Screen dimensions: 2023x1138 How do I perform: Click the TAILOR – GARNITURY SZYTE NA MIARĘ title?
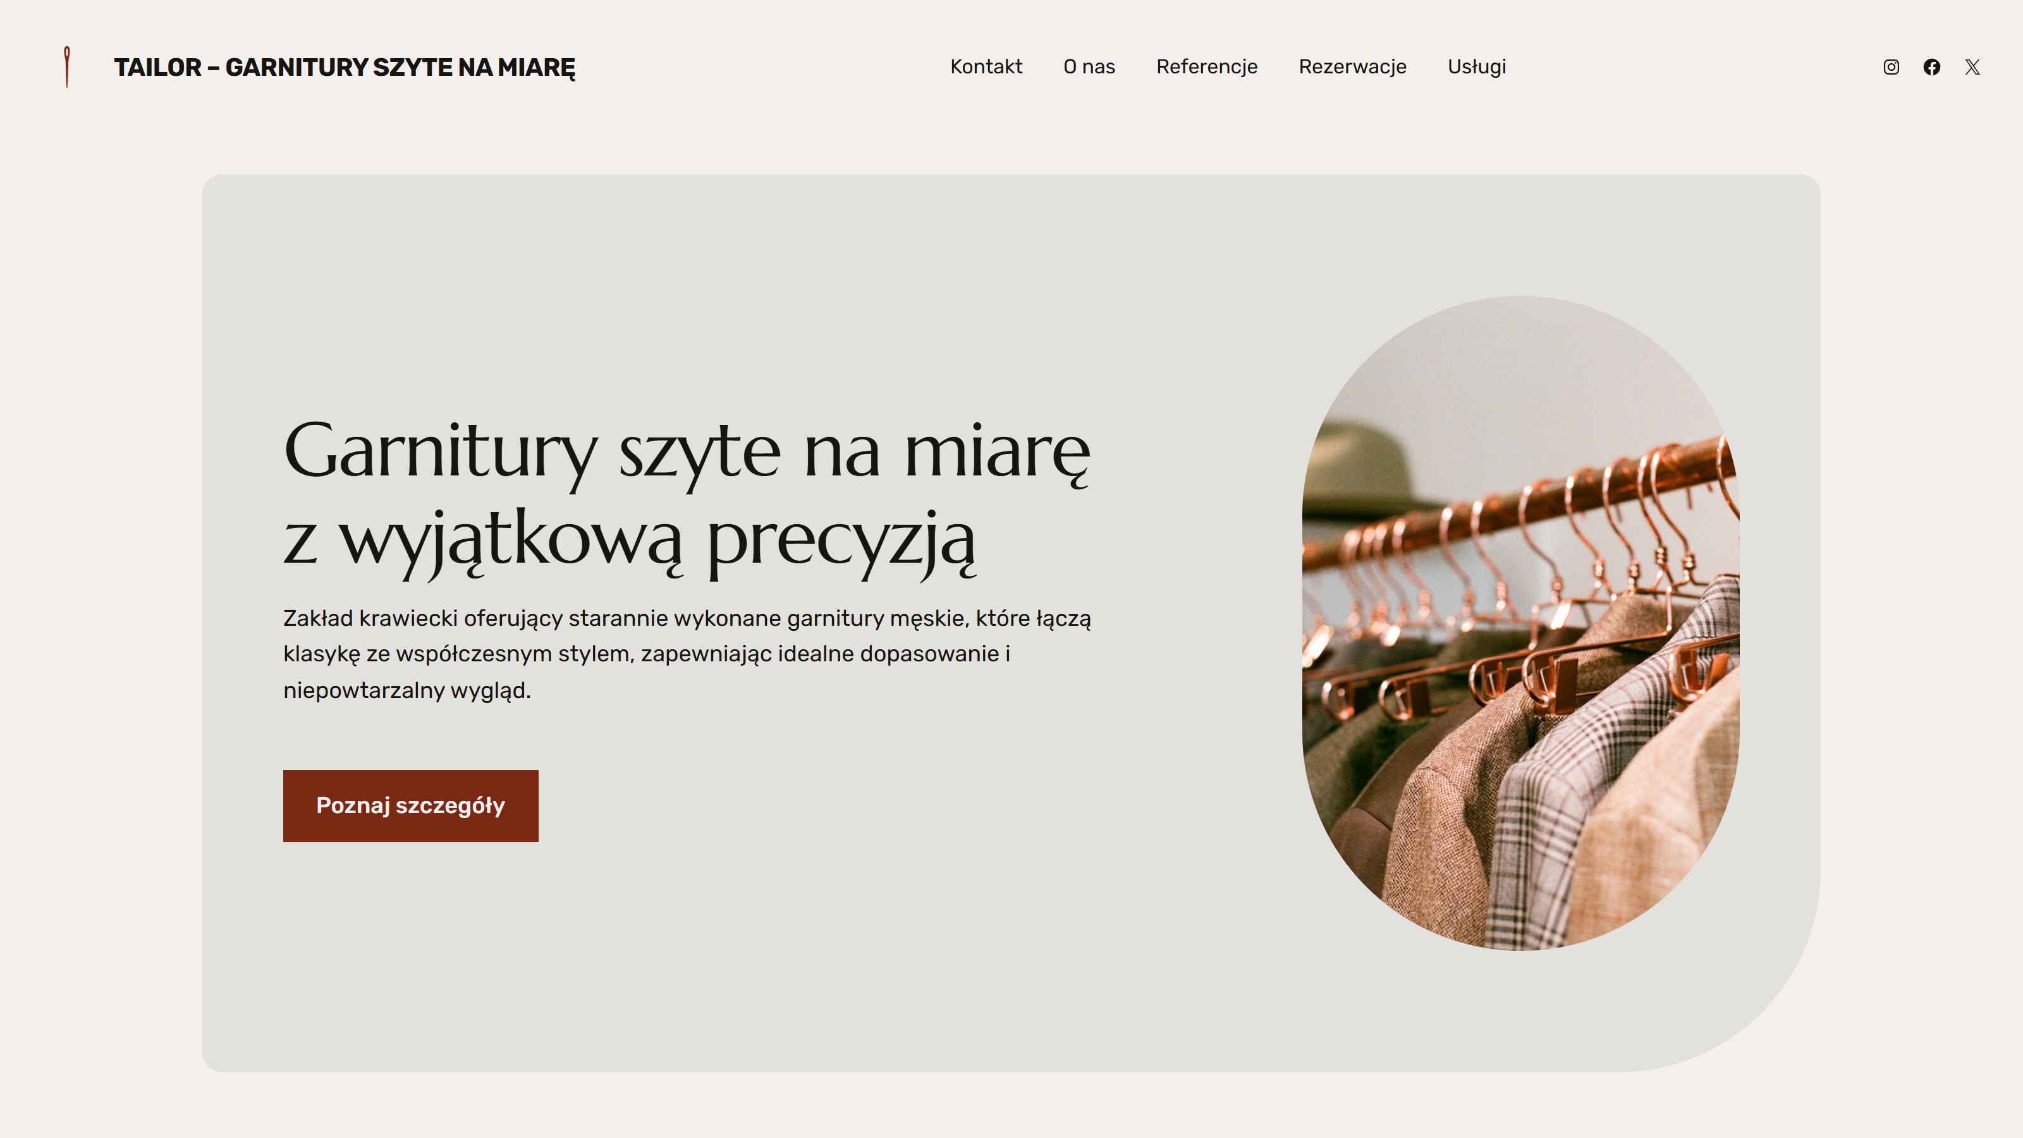pos(344,68)
